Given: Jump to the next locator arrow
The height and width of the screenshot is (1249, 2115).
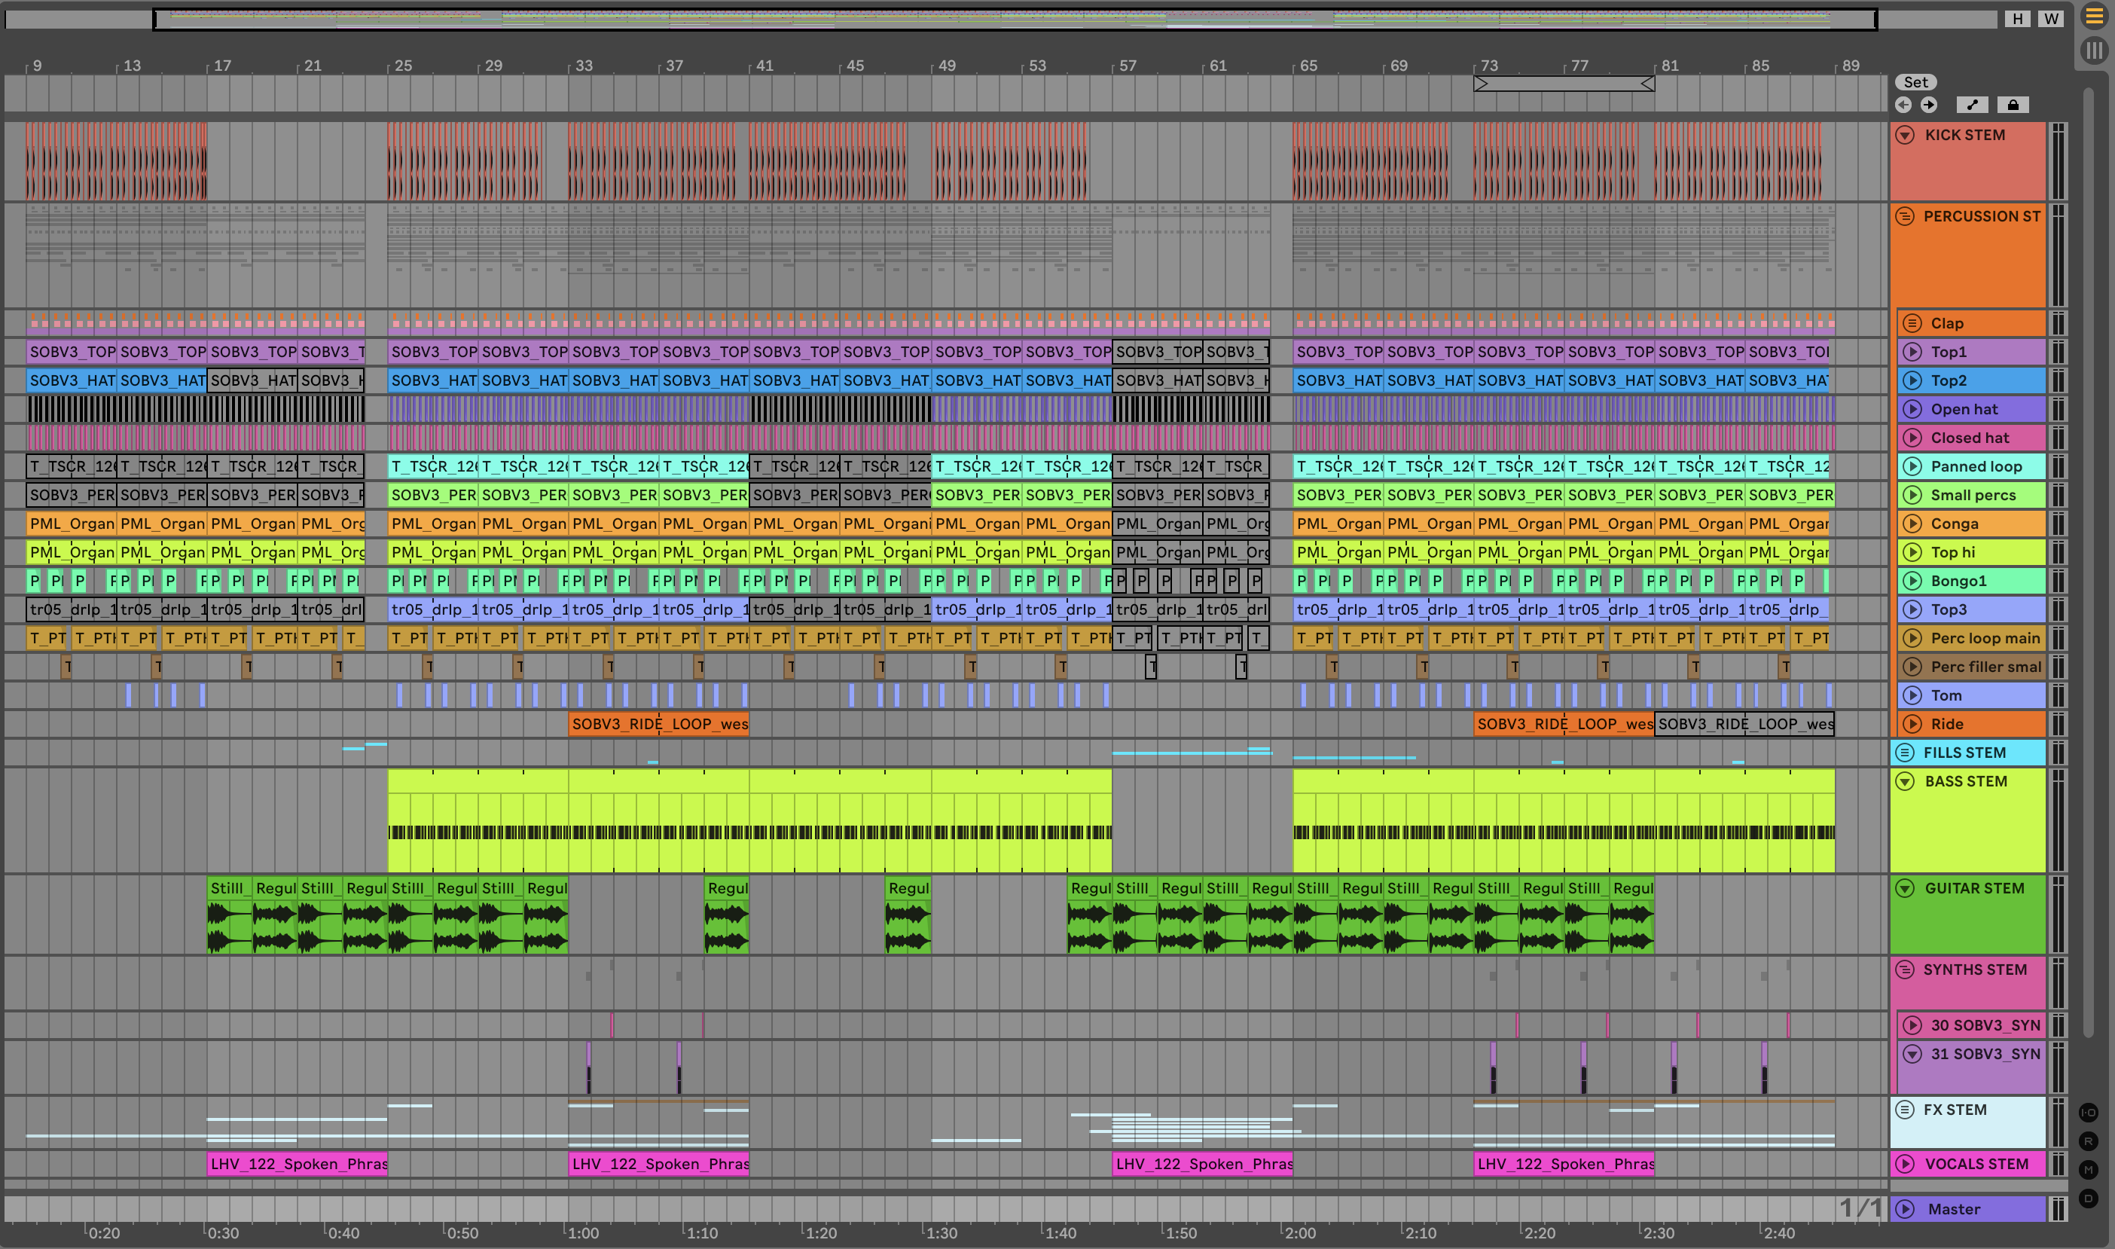Looking at the screenshot, I should pos(1929,105).
